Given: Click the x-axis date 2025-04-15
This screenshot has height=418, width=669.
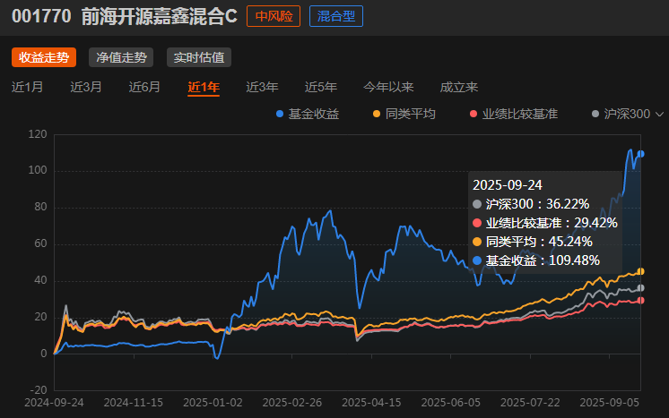Looking at the screenshot, I should (371, 403).
